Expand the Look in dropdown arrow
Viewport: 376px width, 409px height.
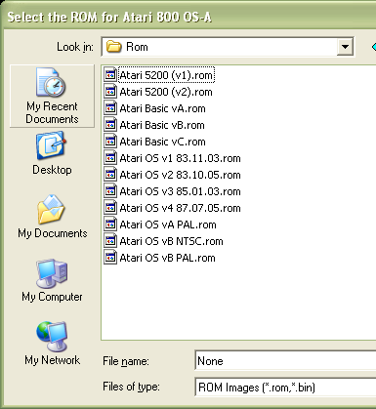coord(345,47)
